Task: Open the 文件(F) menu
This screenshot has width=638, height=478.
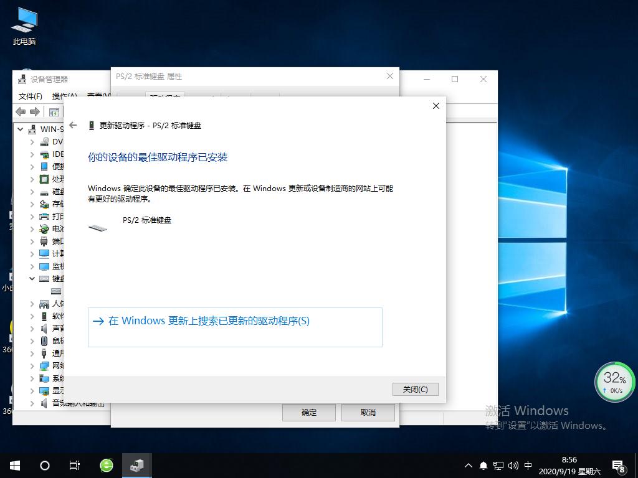Action: 31,96
